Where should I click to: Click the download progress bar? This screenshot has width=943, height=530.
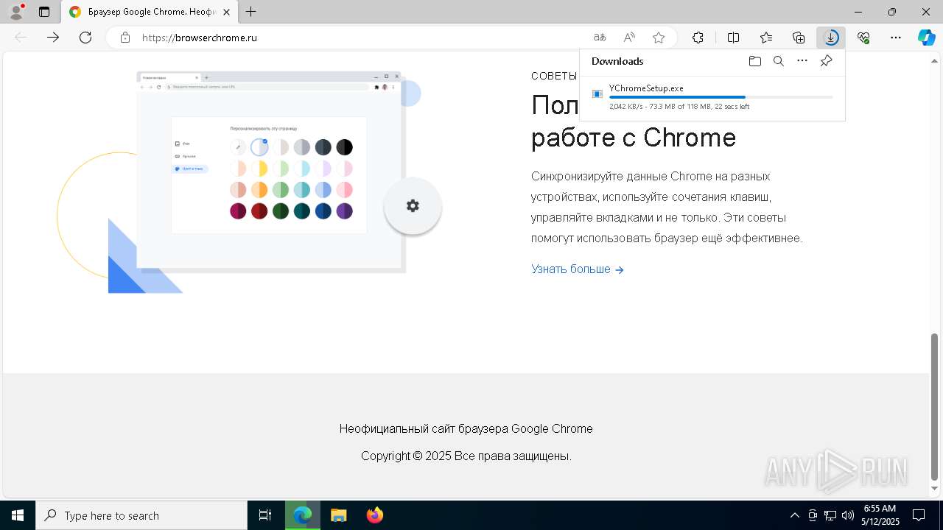[721, 97]
